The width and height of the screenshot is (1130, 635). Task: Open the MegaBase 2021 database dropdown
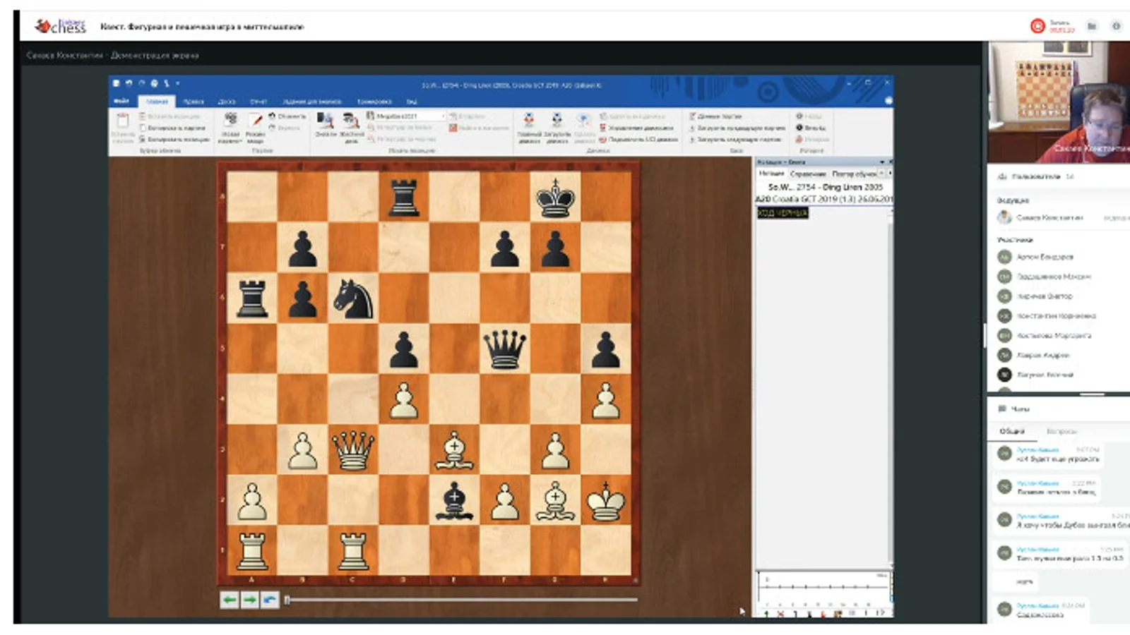tap(443, 116)
